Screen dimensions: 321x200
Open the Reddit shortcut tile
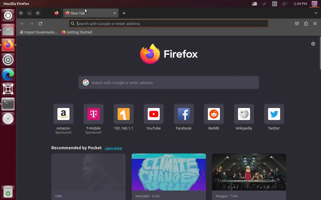coord(214,117)
